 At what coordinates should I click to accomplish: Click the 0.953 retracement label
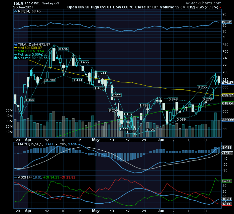point(125,129)
